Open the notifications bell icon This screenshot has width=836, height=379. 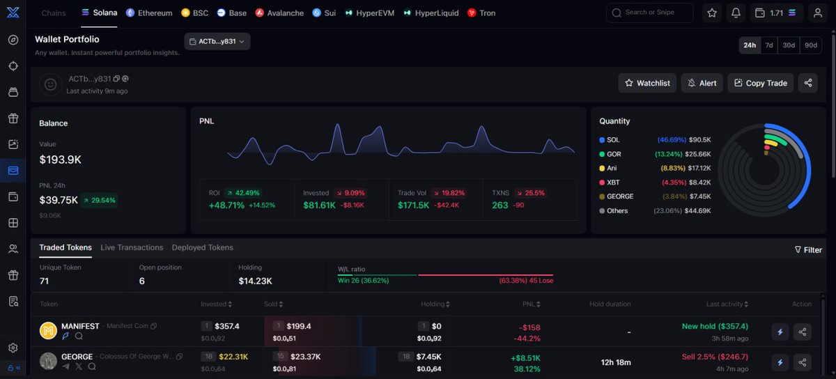pos(736,13)
